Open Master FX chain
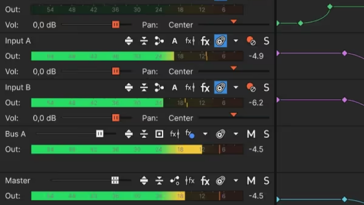The image size is (364, 205). [x=205, y=180]
